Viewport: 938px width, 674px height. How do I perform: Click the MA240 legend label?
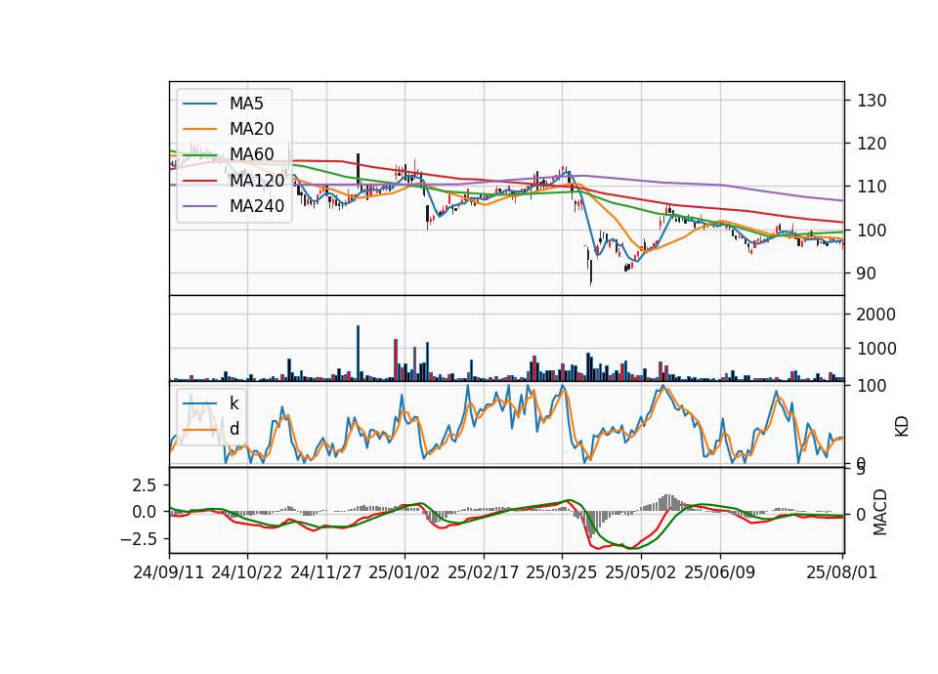(257, 206)
